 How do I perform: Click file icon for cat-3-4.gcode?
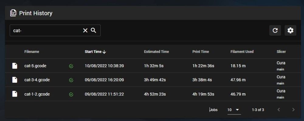pos(15,80)
